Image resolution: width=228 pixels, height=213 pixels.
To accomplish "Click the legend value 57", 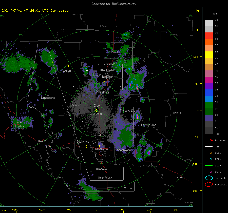I will pyautogui.click(x=216, y=45).
